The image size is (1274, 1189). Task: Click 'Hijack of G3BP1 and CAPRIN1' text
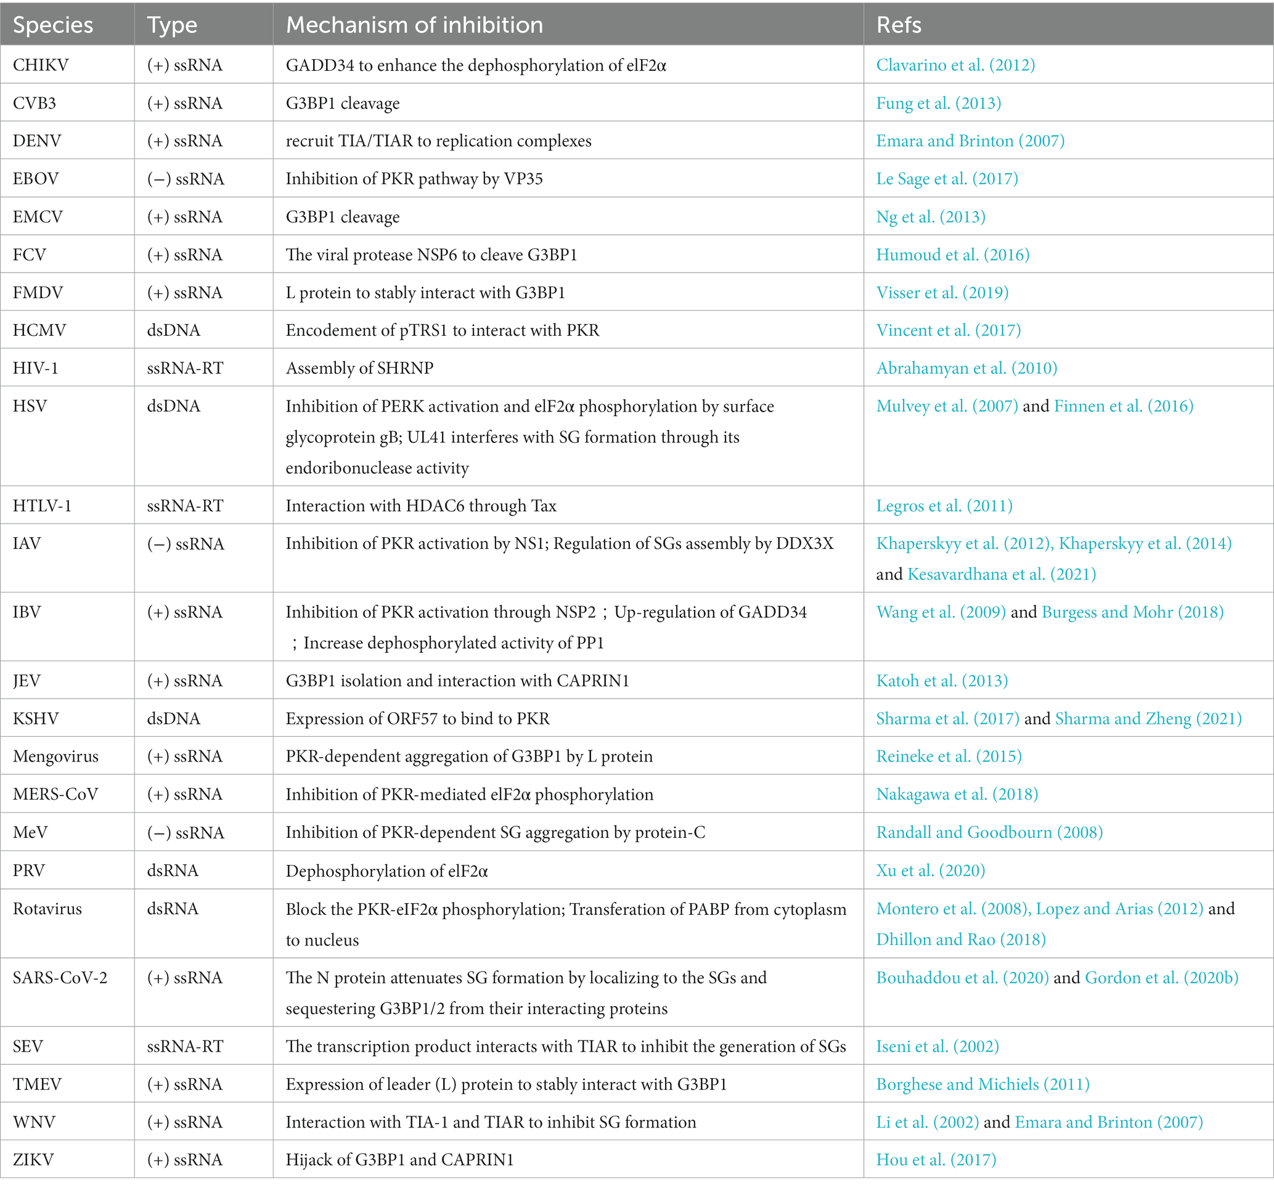[x=400, y=1159]
